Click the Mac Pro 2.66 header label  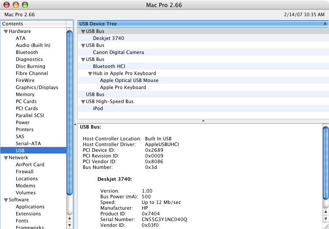pyautogui.click(x=19, y=14)
